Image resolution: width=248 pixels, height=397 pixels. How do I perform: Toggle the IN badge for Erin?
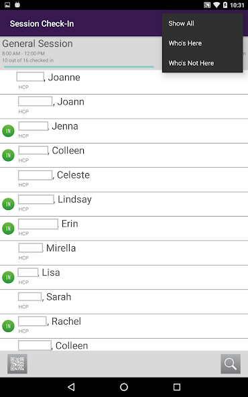pos(8,229)
